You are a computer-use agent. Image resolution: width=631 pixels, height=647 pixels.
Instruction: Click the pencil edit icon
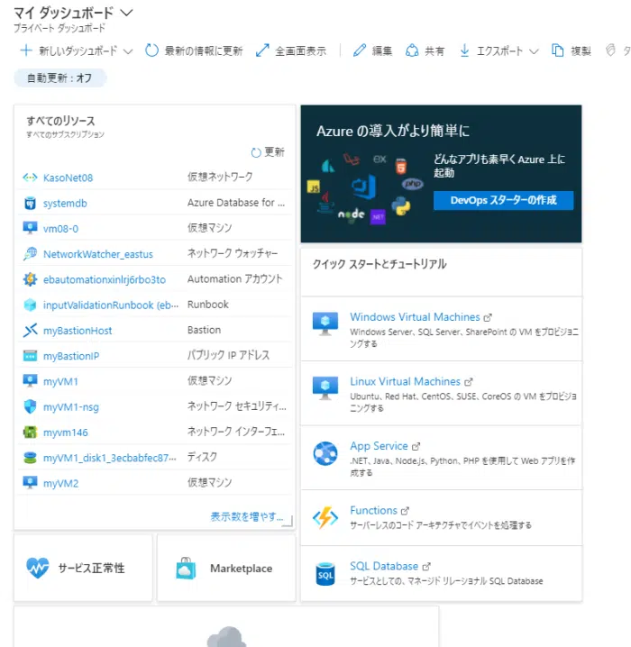click(x=360, y=51)
